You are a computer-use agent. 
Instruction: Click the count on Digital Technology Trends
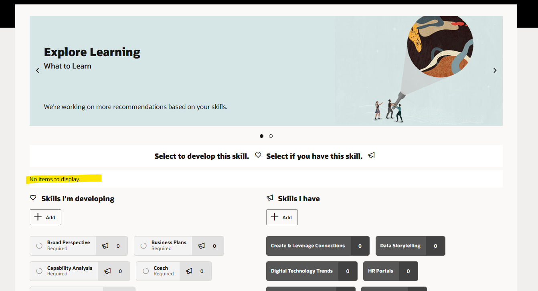pos(348,271)
